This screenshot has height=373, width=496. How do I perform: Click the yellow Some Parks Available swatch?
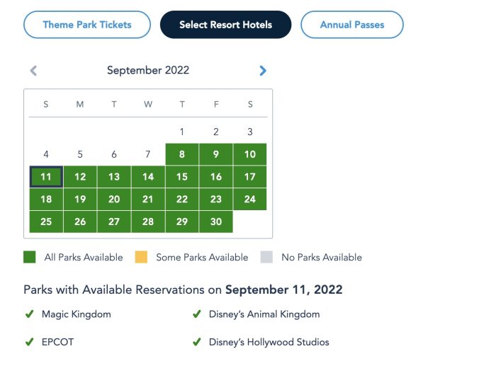(x=142, y=258)
